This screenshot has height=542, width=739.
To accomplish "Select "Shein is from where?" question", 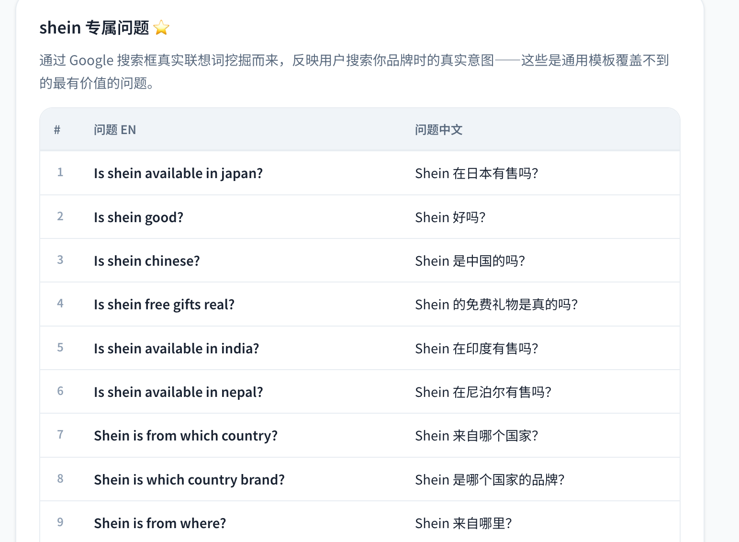I will tap(159, 523).
